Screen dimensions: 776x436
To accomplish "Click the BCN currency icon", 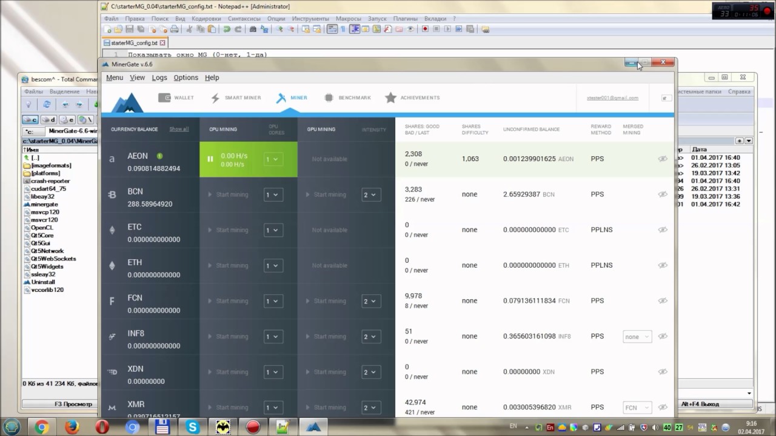I will (112, 195).
